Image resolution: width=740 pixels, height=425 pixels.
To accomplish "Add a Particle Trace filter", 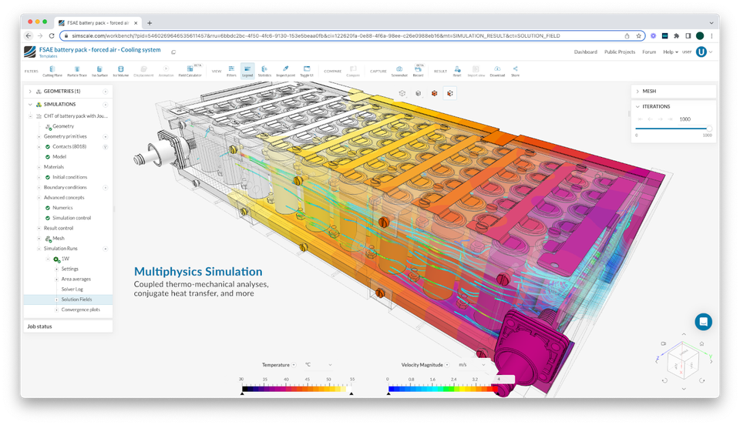I will point(76,71).
